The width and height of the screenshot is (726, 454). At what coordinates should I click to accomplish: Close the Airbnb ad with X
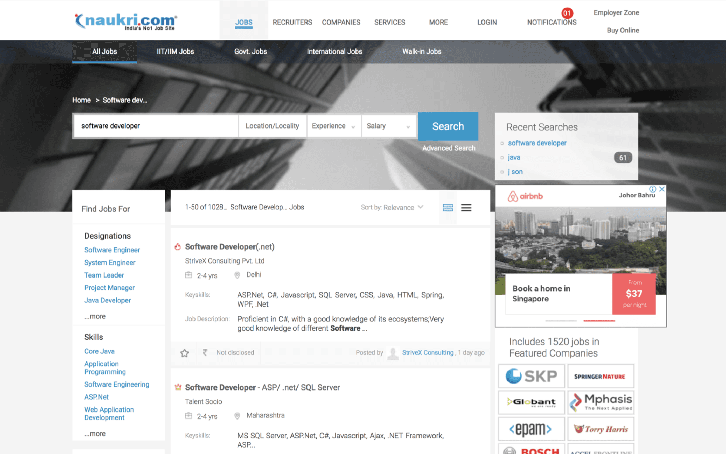click(662, 189)
